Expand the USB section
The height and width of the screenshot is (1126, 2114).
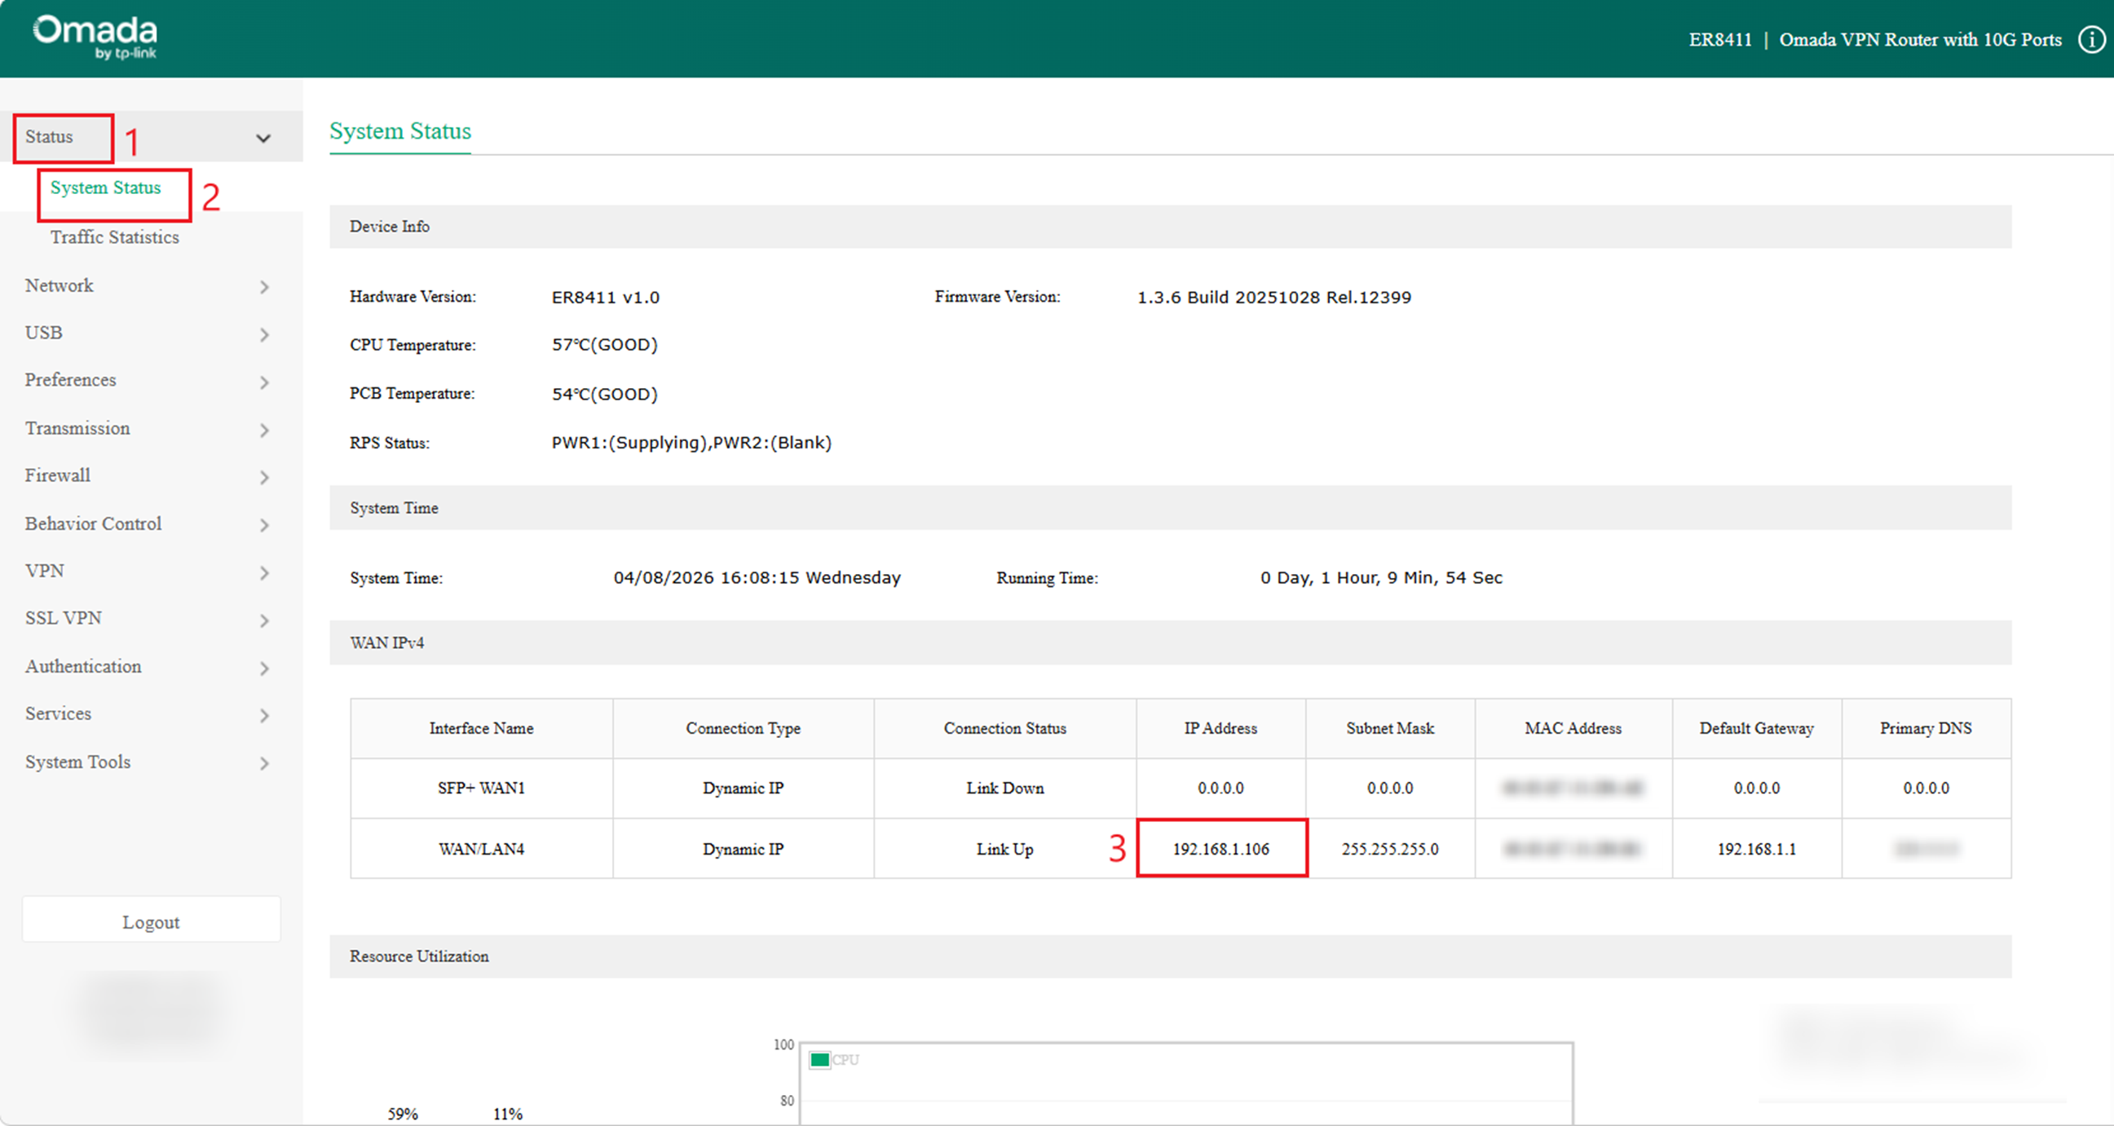tap(264, 335)
